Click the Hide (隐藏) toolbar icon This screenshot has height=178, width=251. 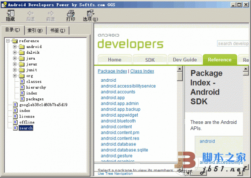10,13
